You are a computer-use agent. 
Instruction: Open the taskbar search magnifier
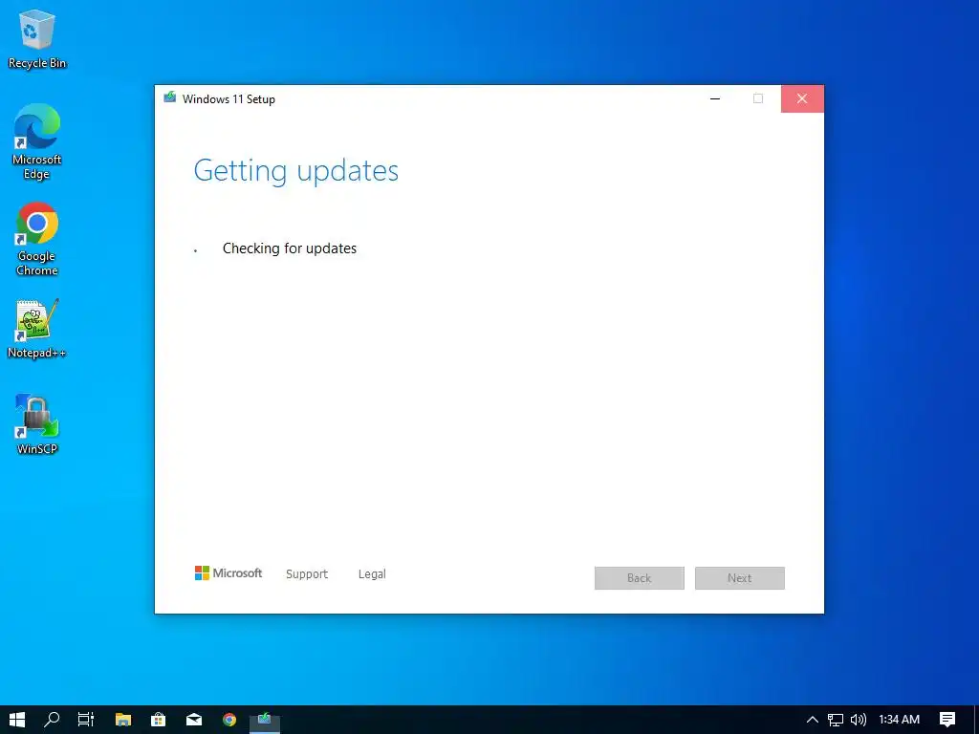tap(52, 720)
